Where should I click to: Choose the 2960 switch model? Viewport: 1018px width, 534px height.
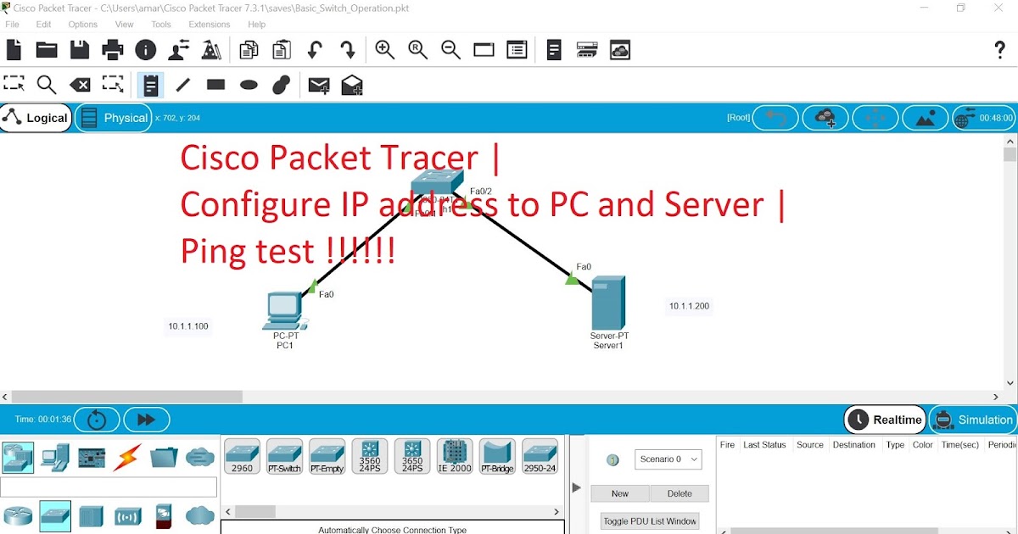point(242,456)
